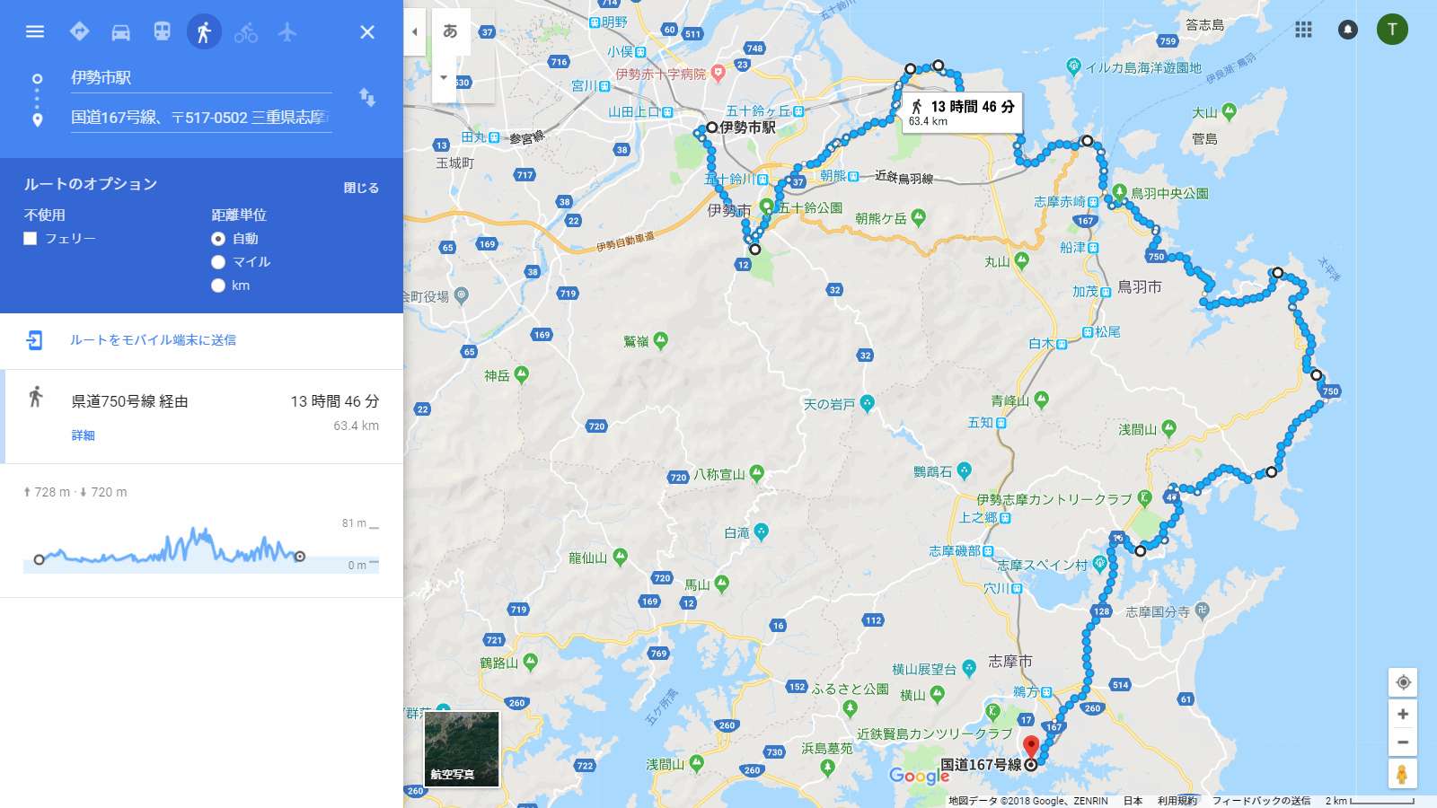Zoom in with the plus button
This screenshot has height=808, width=1437.
pyautogui.click(x=1403, y=714)
